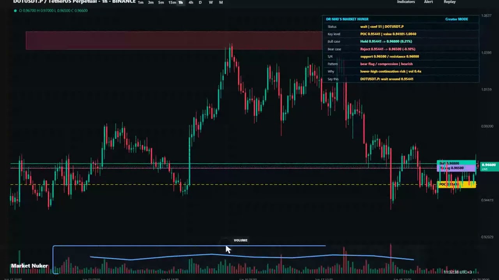
Task: Click the Key level POC 0.95441 value
Action: click(x=388, y=34)
